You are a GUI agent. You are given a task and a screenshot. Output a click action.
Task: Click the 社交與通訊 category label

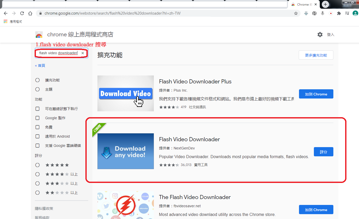pos(197,107)
